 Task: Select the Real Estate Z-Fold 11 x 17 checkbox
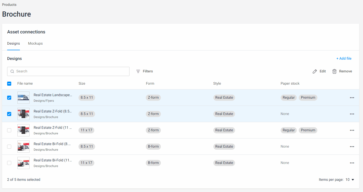pos(9,130)
